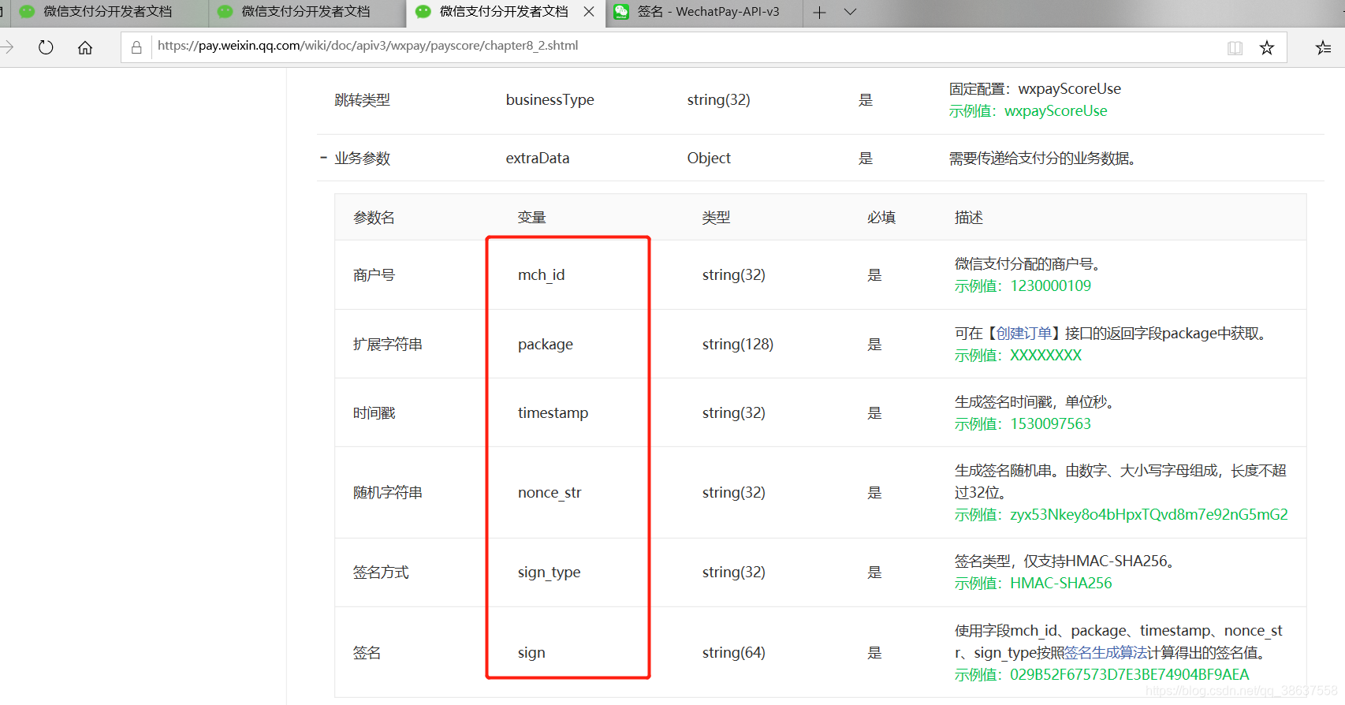Click example nonce zyx53Nkey8o4bHpxTQvd8m7e92nG5mG2
The height and width of the screenshot is (705, 1345).
click(x=1149, y=515)
